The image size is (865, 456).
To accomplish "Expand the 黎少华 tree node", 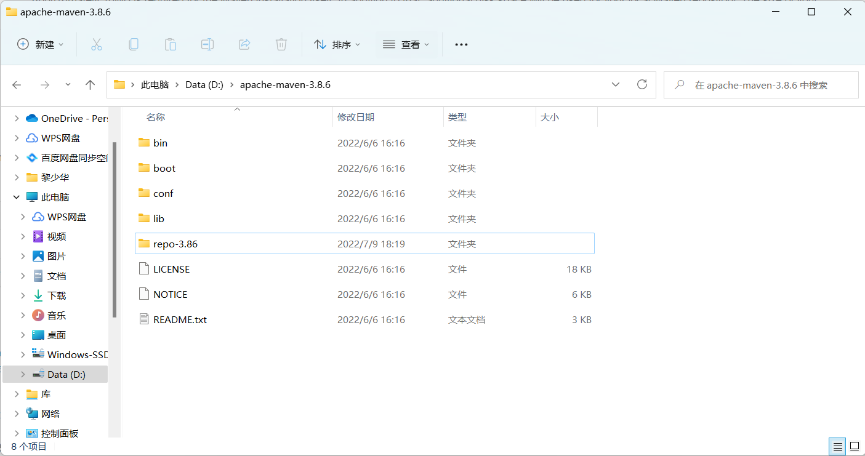I will pos(16,177).
